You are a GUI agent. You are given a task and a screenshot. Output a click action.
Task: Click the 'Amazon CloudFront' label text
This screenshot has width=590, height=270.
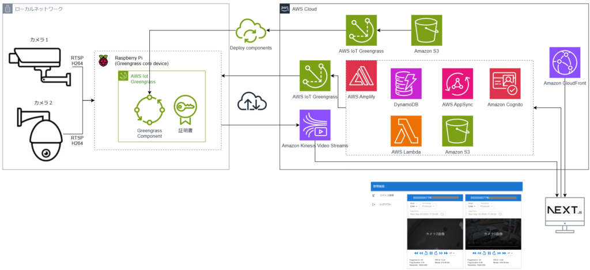coord(565,83)
